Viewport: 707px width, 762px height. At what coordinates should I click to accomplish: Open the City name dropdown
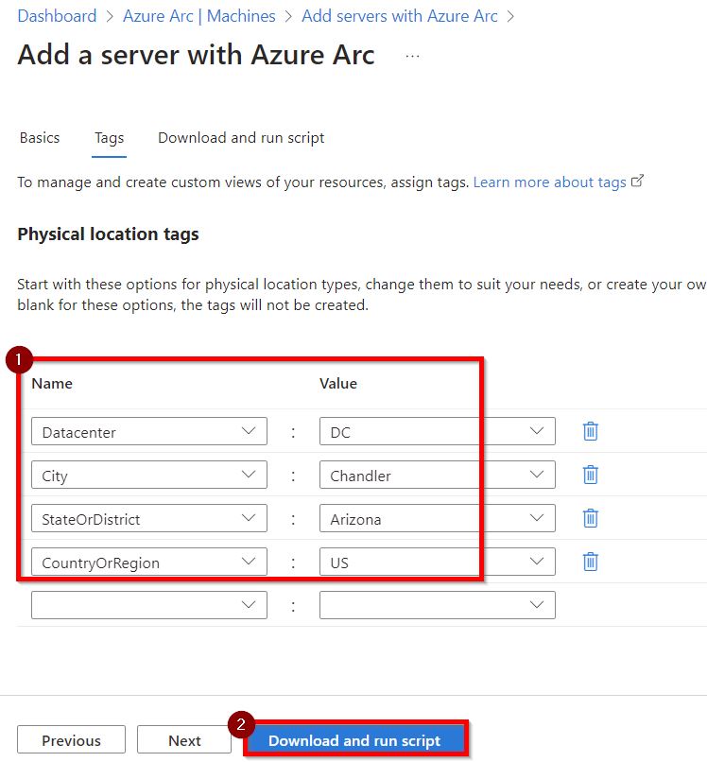tap(149, 475)
